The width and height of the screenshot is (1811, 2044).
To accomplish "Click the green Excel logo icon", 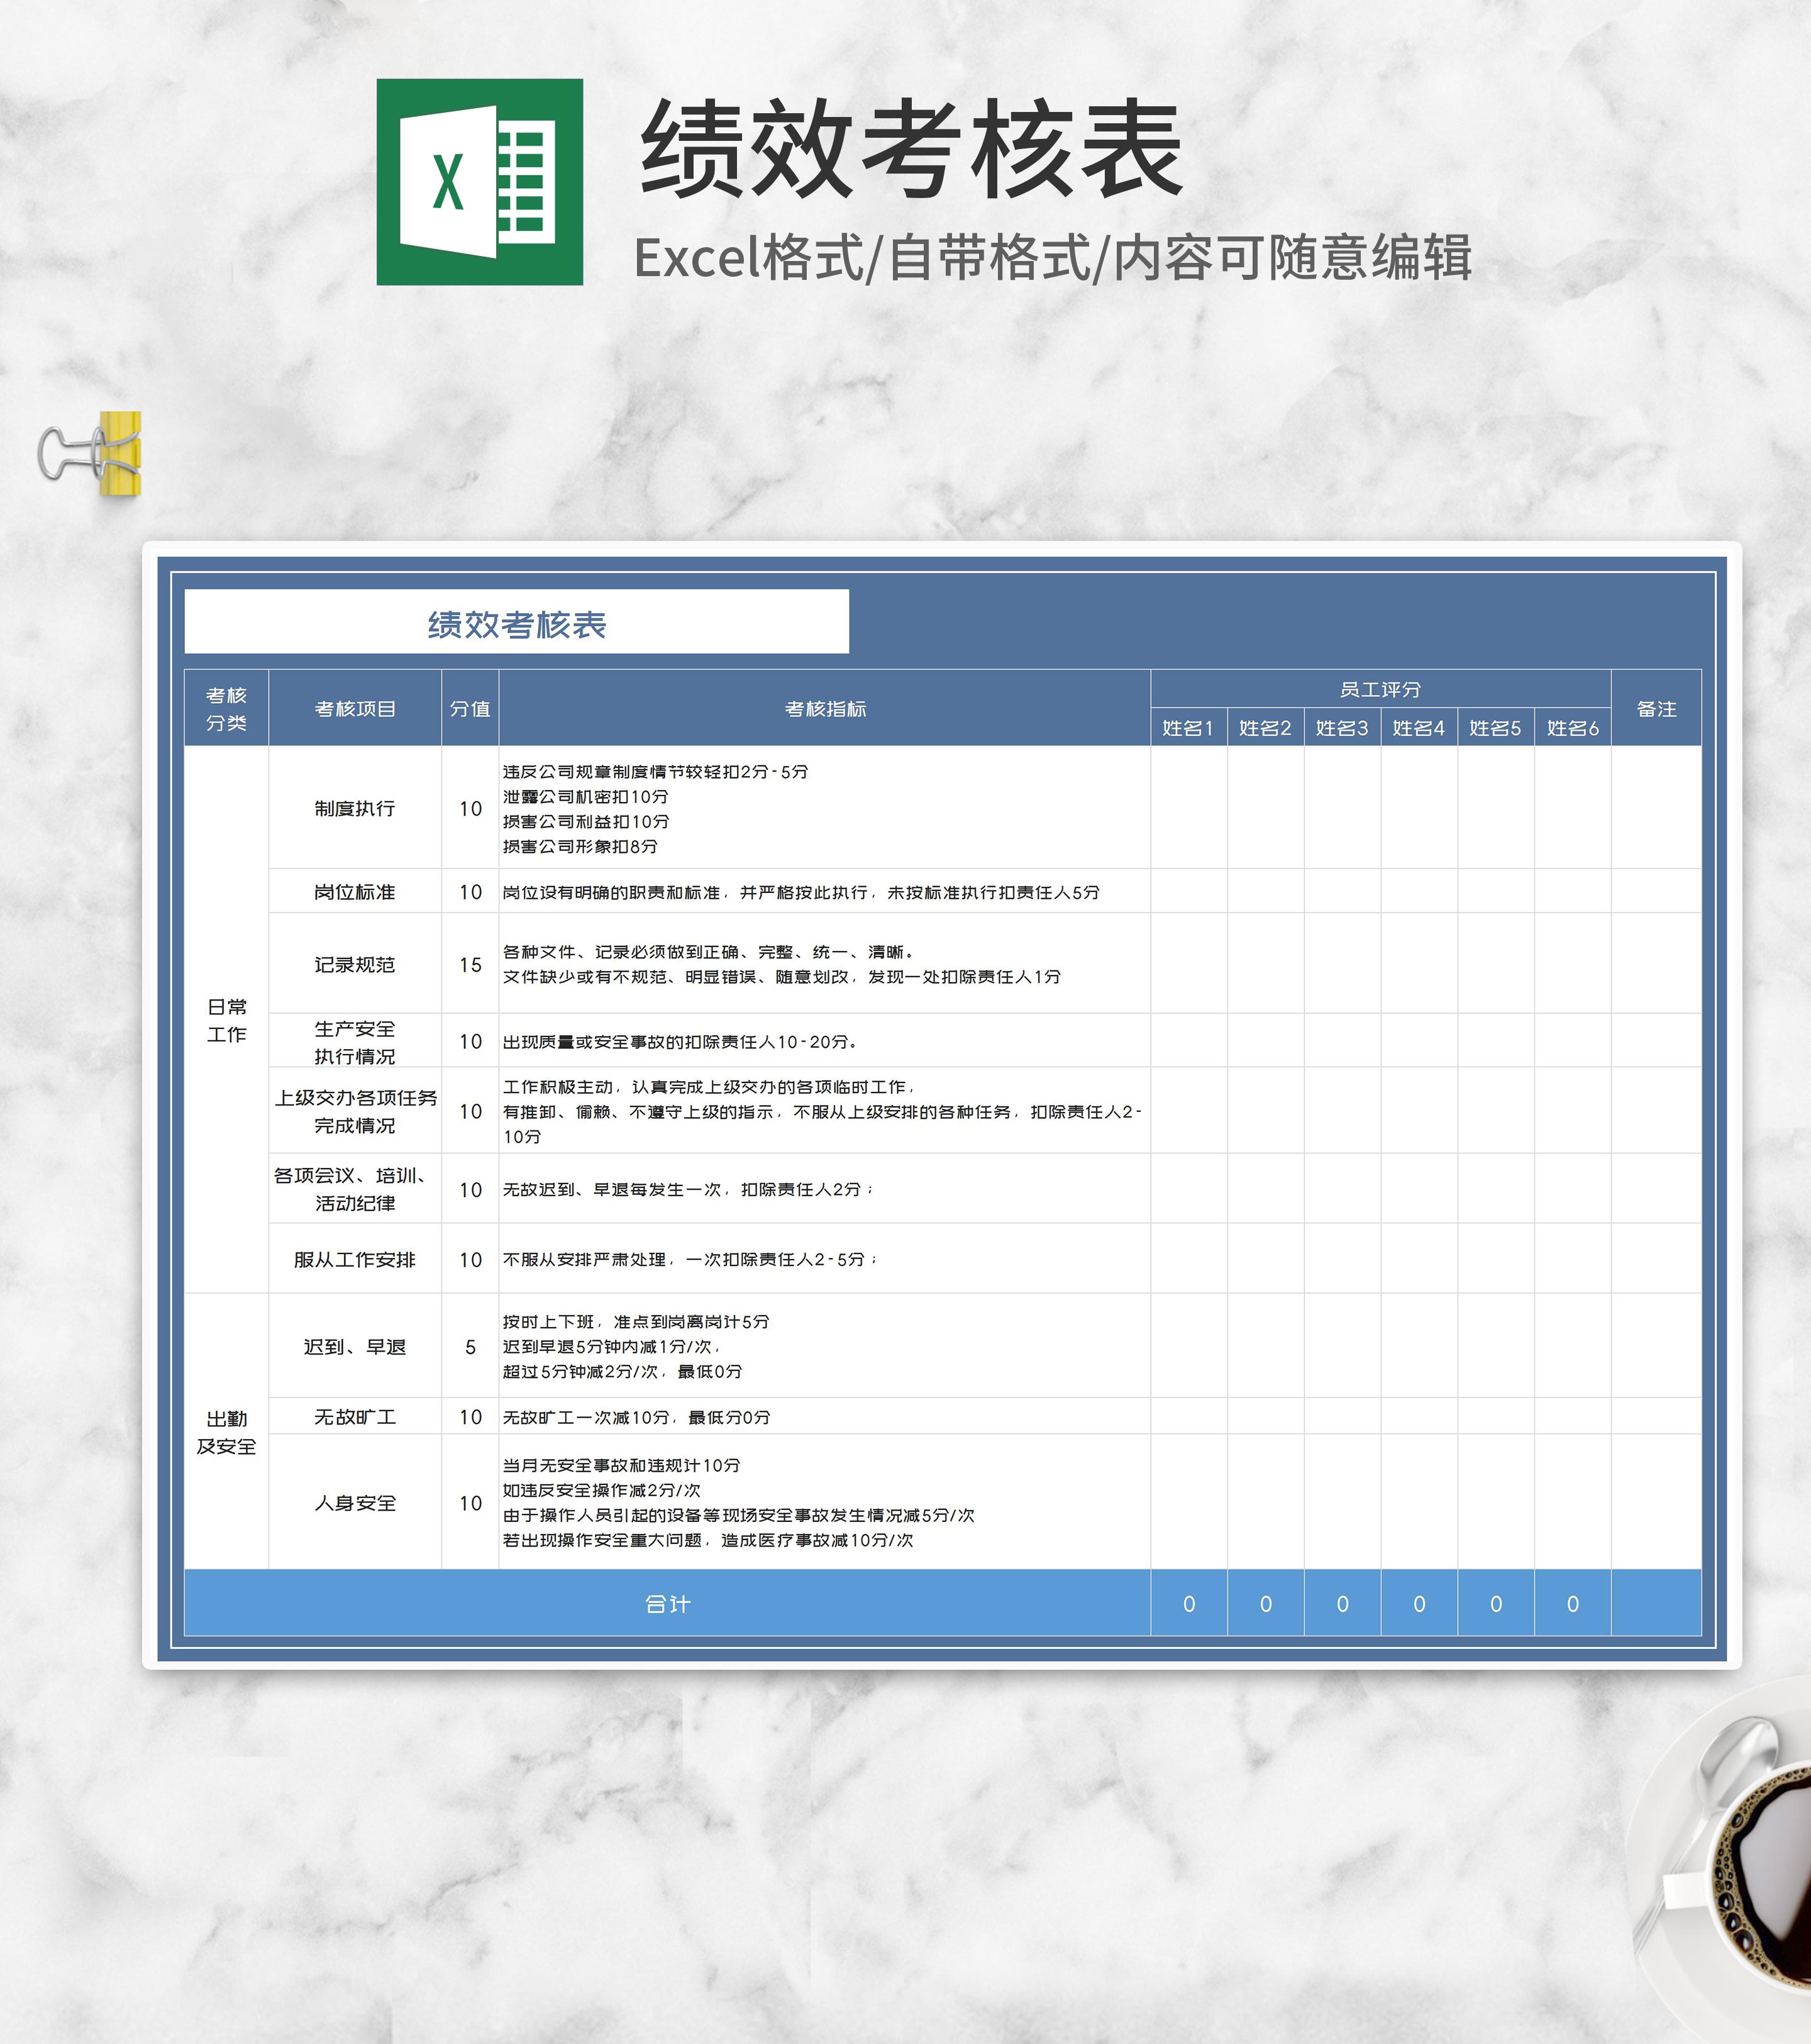I will 479,182.
